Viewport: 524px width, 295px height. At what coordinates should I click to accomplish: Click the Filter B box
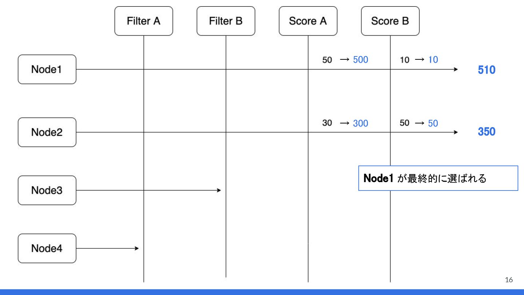tap(226, 21)
